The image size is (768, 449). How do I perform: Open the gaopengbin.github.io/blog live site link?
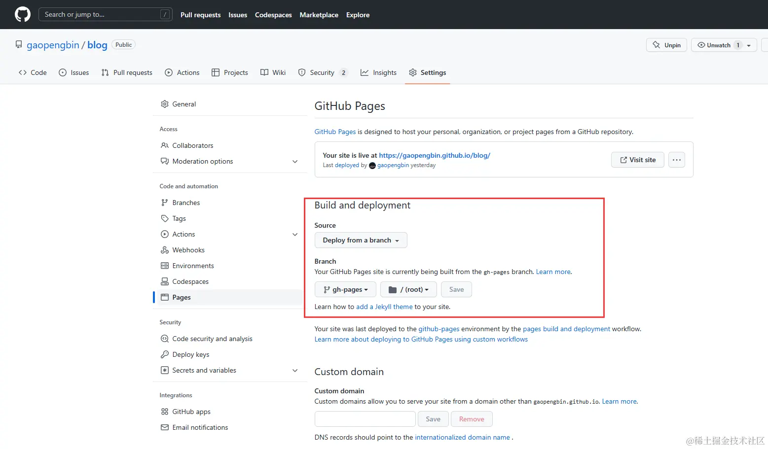click(435, 155)
